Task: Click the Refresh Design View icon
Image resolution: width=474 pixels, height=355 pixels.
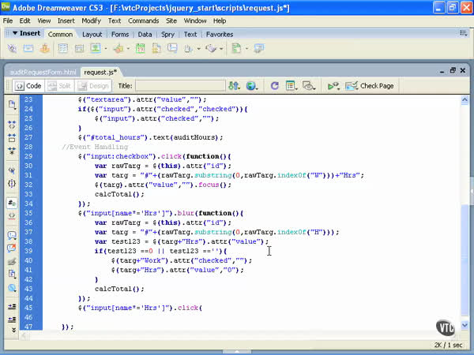Action: (274, 85)
